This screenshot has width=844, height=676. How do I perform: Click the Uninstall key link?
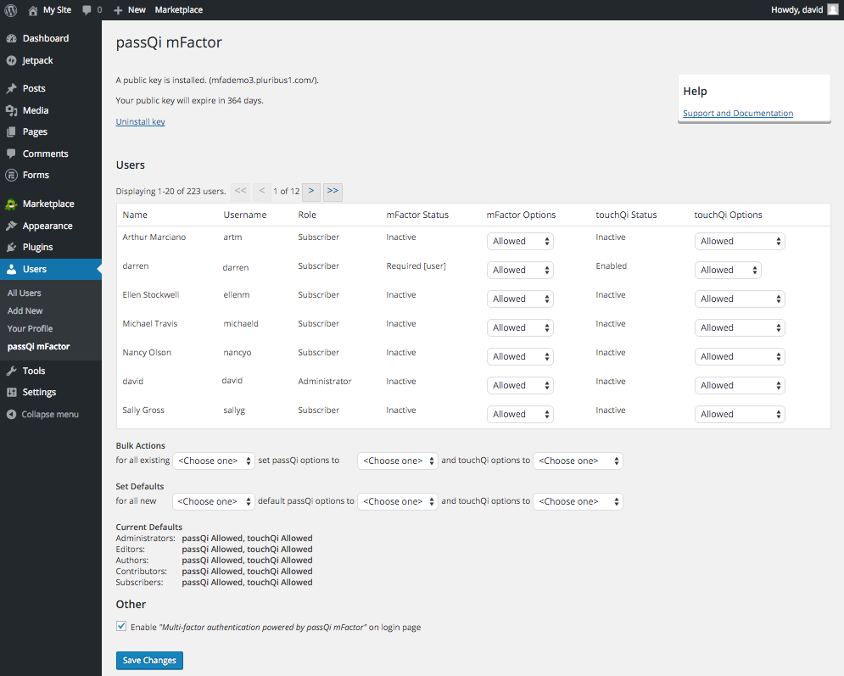(x=140, y=122)
